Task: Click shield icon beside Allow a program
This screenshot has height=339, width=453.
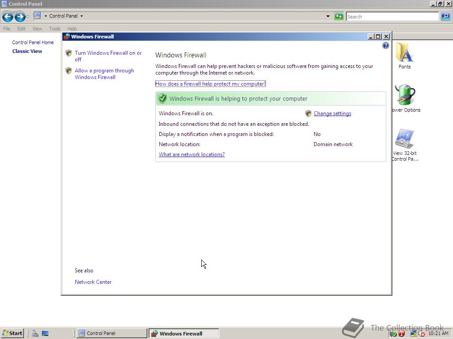Action: point(69,71)
